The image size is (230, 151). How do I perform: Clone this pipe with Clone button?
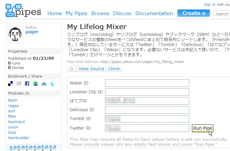(114, 69)
